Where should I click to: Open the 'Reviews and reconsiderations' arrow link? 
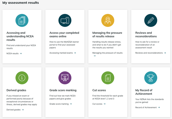point(151,53)
